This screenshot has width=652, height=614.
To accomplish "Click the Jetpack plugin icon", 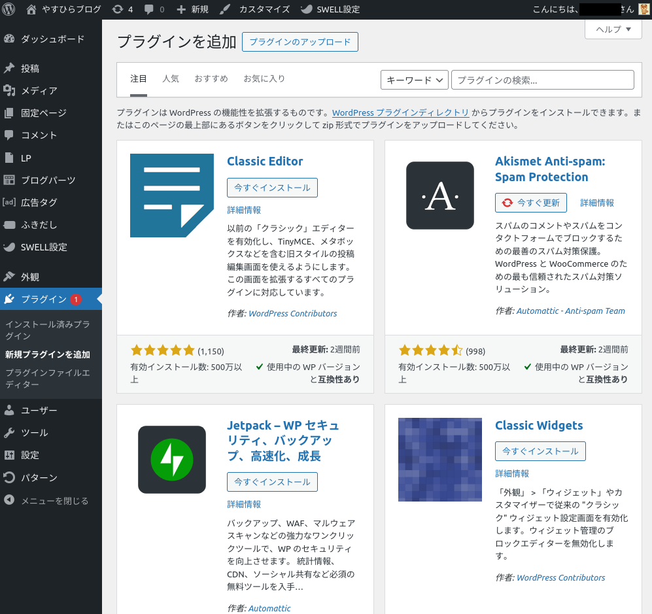I will pyautogui.click(x=172, y=459).
